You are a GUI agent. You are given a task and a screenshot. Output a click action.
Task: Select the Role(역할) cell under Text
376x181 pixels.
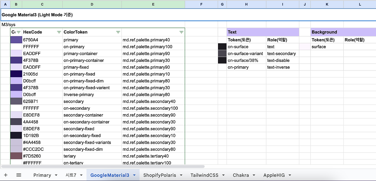point(283,40)
